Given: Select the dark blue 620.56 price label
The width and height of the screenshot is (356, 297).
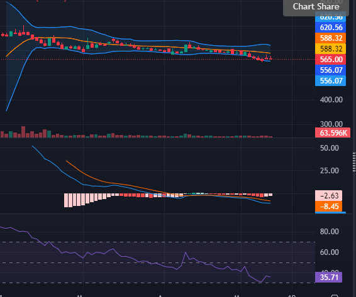Looking at the screenshot, I should [331, 28].
